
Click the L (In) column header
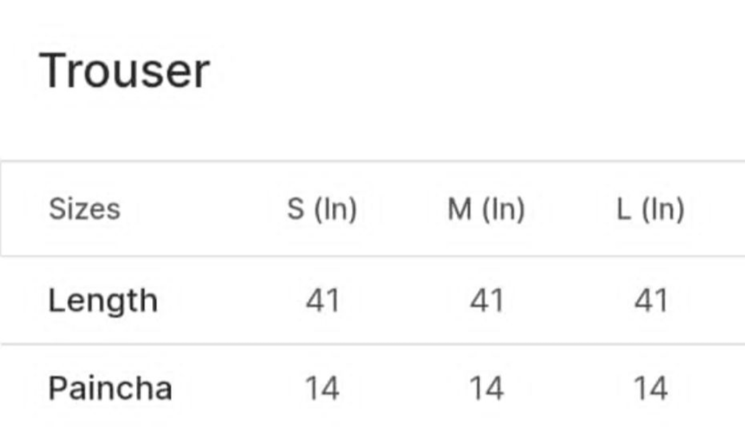pos(651,210)
